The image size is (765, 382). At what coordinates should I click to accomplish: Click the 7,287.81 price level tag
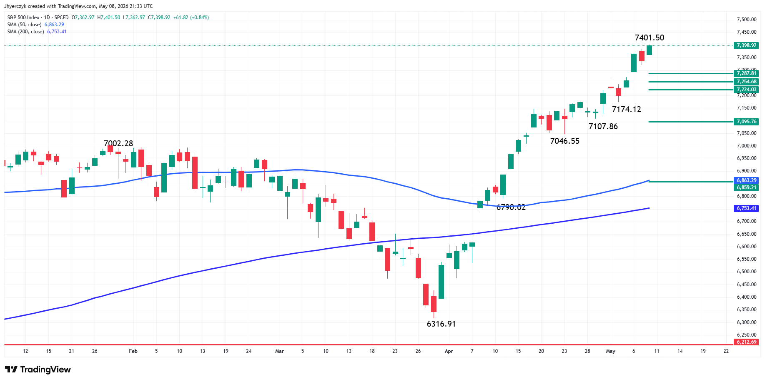[746, 73]
